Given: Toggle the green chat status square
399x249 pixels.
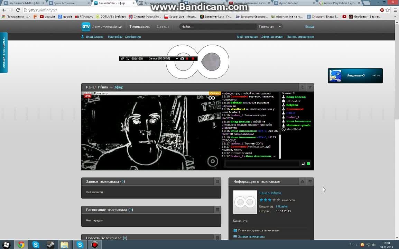Looking at the screenshot, I should click(308, 164).
